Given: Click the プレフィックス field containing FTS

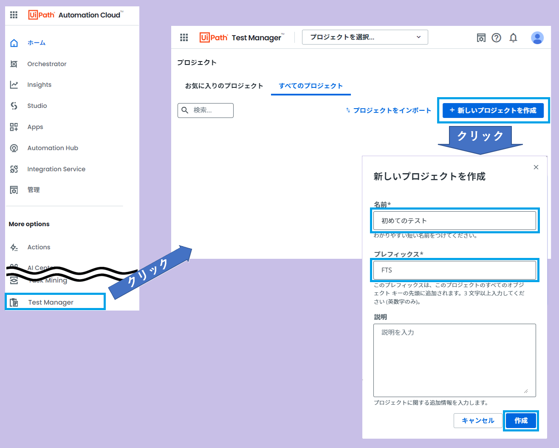Looking at the screenshot, I should 455,270.
